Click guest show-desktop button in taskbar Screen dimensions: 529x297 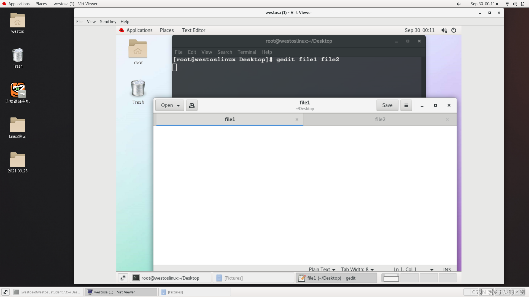[123, 278]
